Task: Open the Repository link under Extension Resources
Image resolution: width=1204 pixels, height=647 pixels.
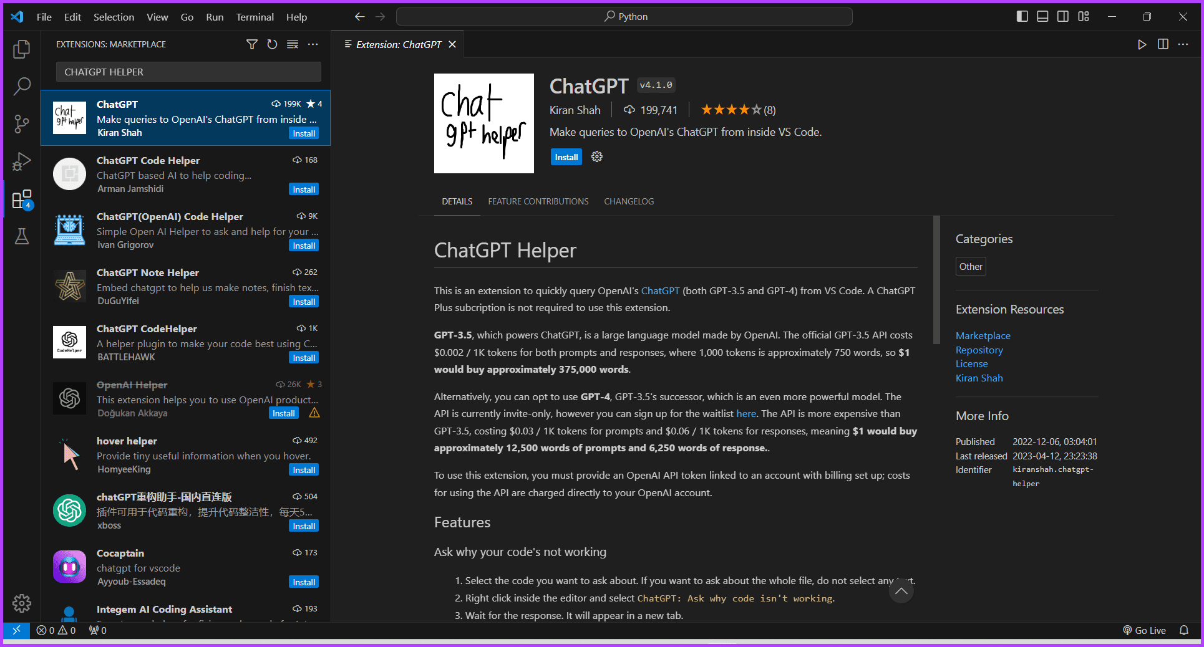Action: pos(979,350)
